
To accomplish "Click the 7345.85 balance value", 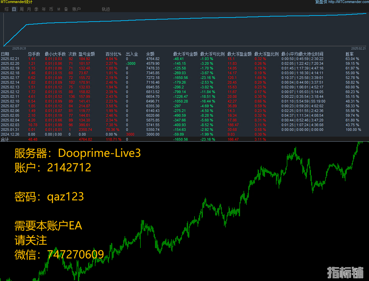I will (153, 73).
